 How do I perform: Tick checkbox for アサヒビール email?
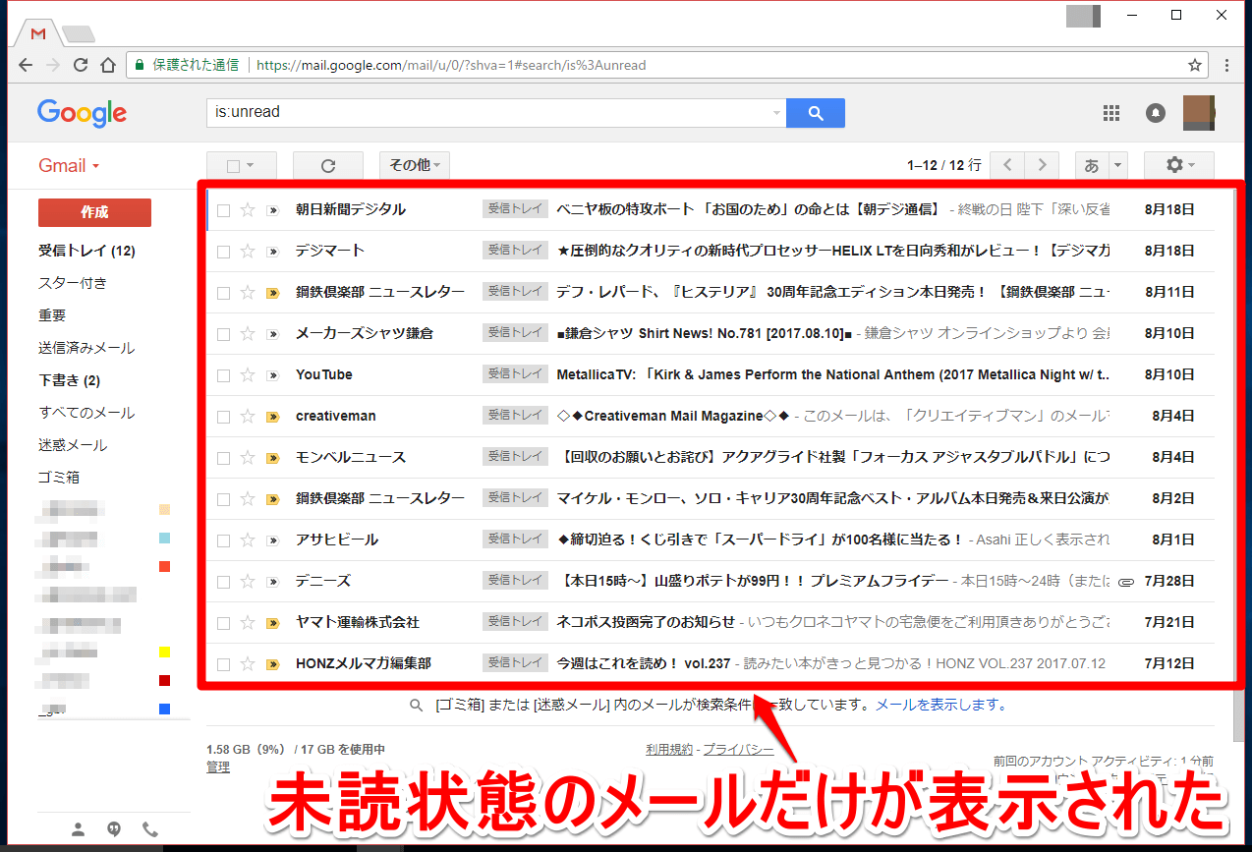click(x=223, y=540)
